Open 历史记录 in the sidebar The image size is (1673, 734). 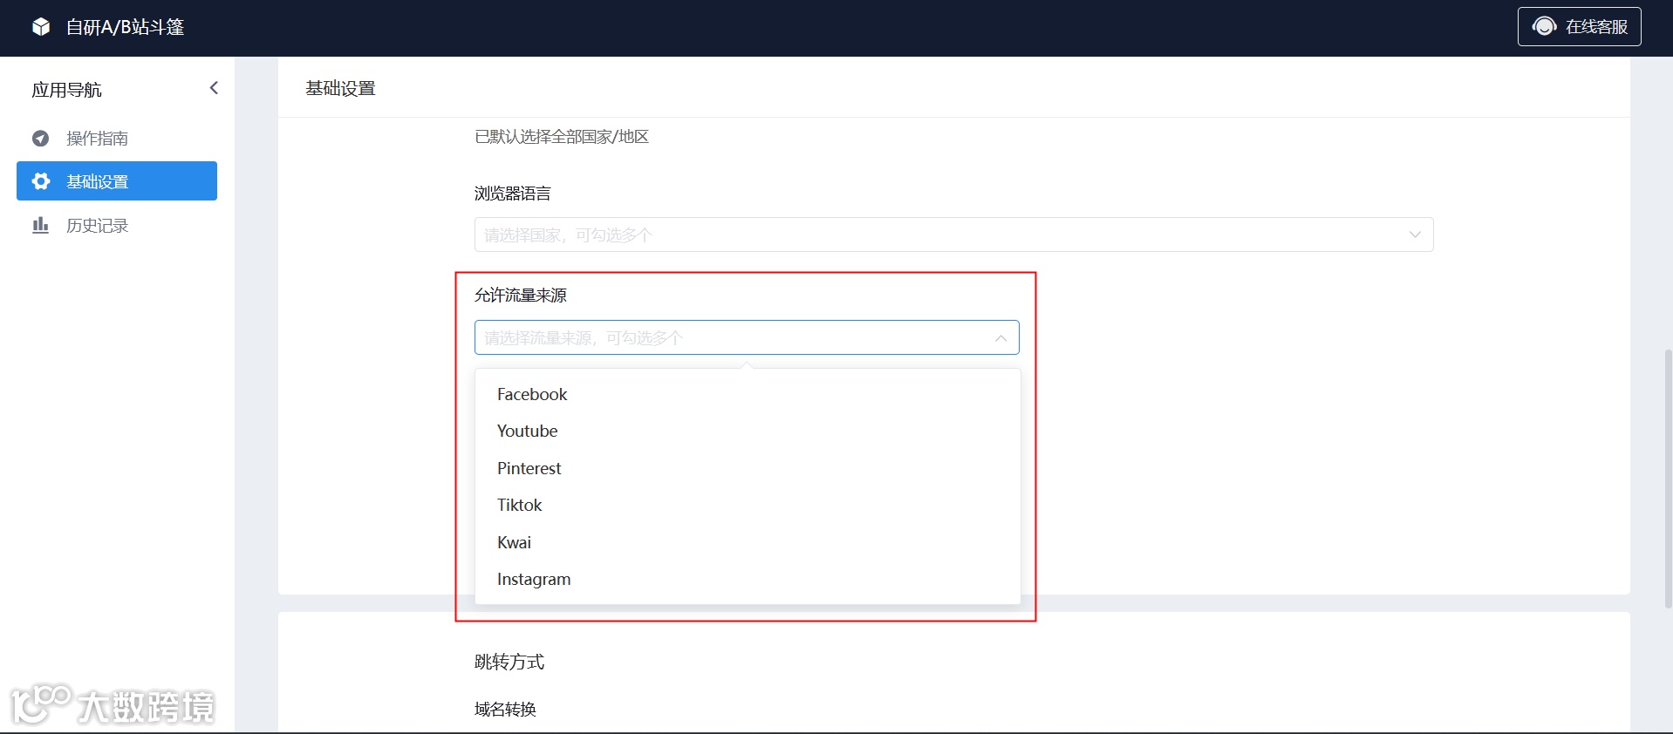click(x=117, y=225)
